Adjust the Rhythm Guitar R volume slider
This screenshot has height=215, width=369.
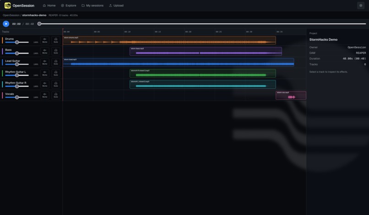[x=17, y=86]
